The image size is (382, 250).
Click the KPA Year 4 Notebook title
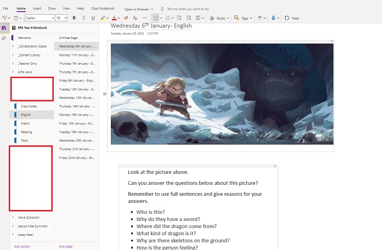(x=32, y=28)
